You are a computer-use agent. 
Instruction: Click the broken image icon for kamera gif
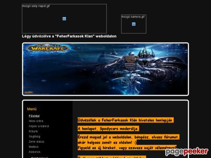tap(134, 24)
